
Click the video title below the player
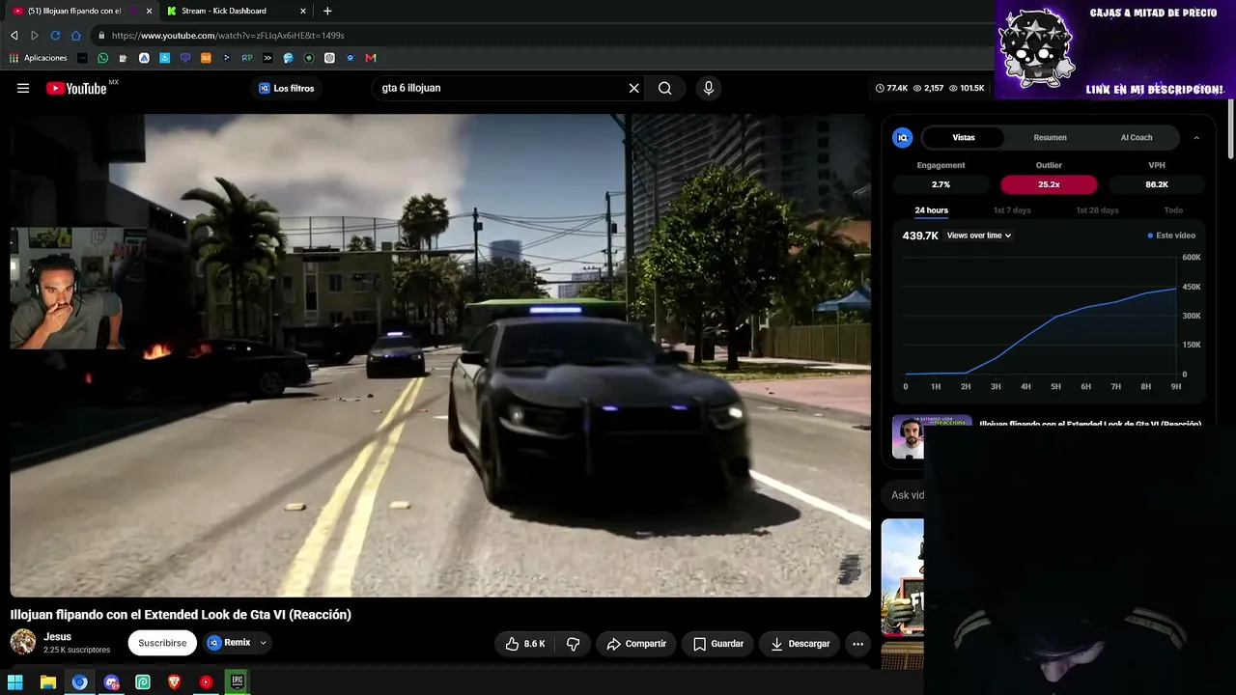point(181,615)
